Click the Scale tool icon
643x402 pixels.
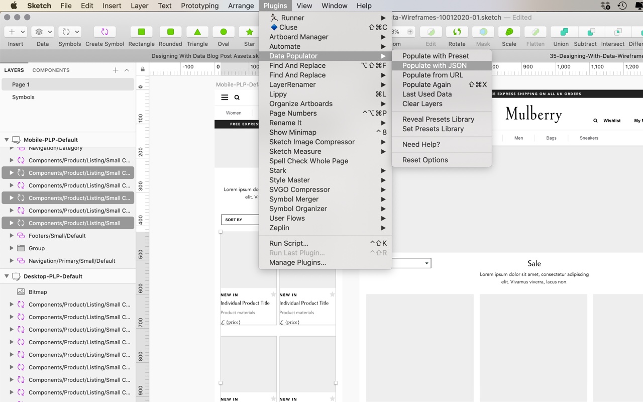point(509,32)
